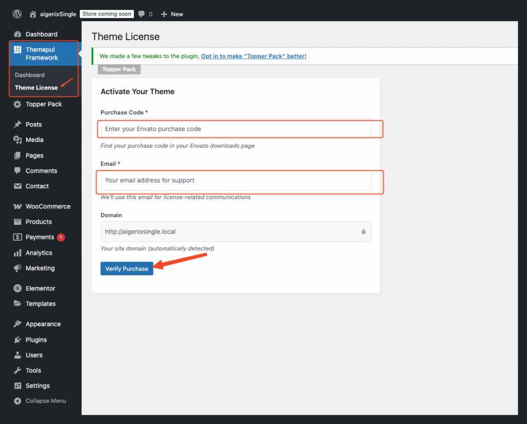This screenshot has height=424, width=527.
Task: Click the WordPress logo icon
Action: (17, 14)
